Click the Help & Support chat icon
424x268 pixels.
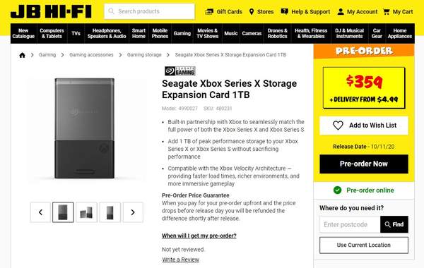284,11
